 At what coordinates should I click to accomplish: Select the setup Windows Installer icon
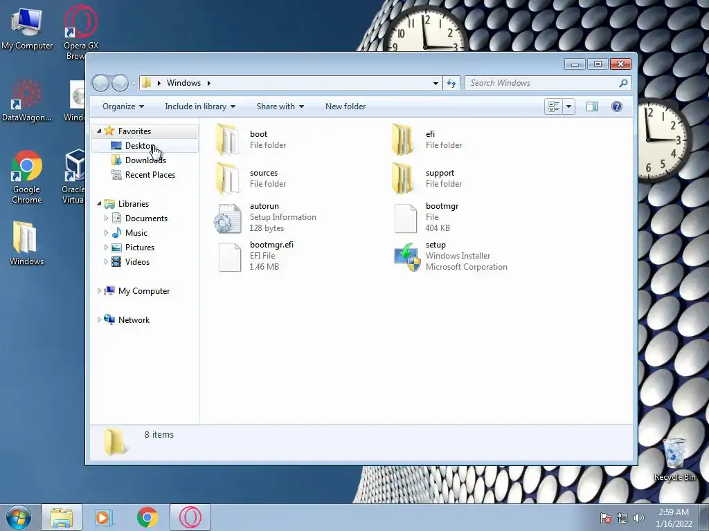(406, 257)
